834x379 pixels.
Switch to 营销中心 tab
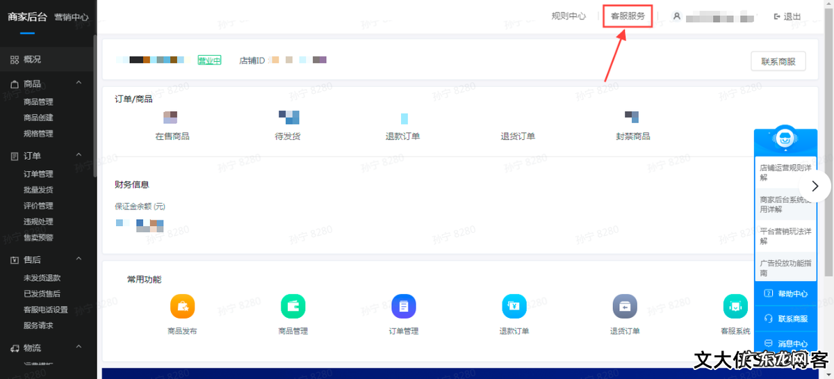pyautogui.click(x=72, y=17)
